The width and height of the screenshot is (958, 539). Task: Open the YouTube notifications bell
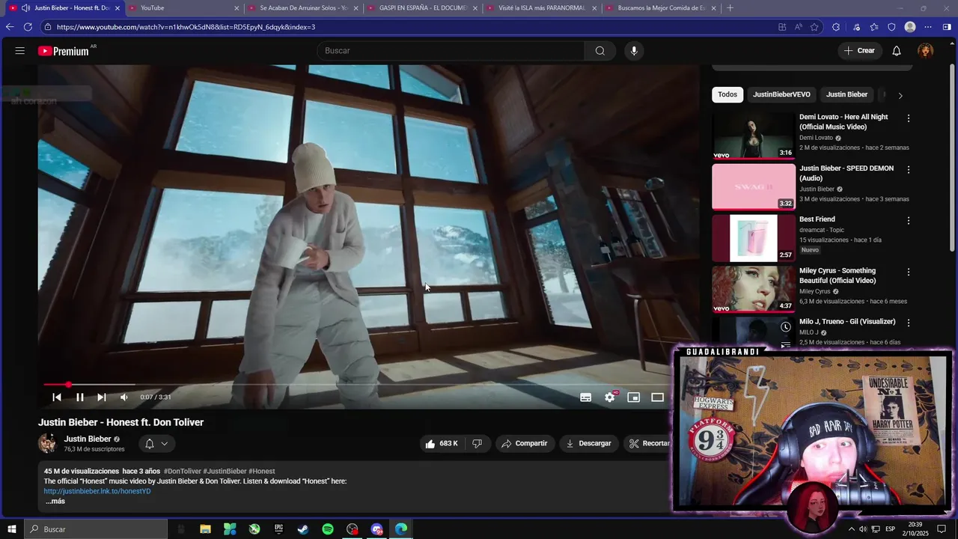(x=897, y=51)
